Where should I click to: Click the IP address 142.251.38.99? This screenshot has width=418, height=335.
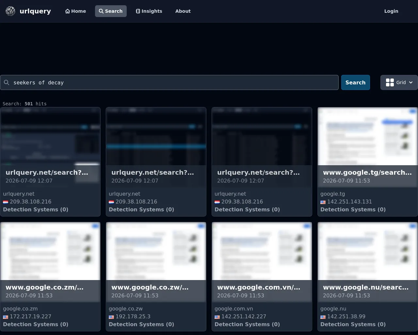[x=346, y=317]
